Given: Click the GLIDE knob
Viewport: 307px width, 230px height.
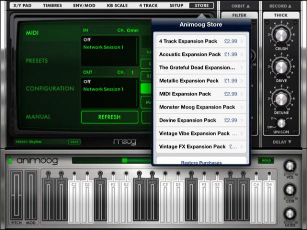Looking at the screenshot, I should point(290,214).
